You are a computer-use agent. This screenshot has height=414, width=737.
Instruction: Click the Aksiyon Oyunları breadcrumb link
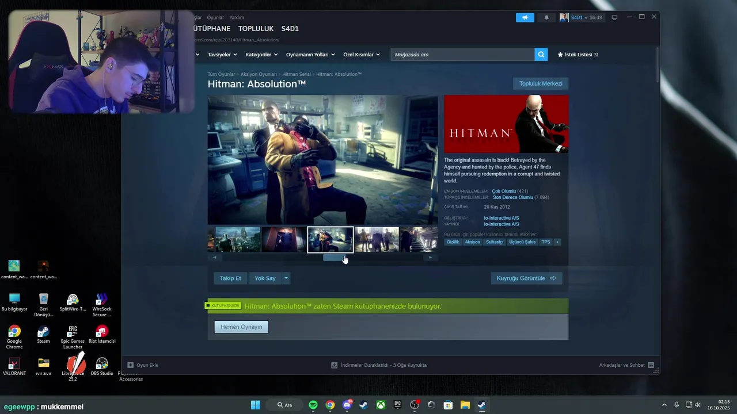259,74
